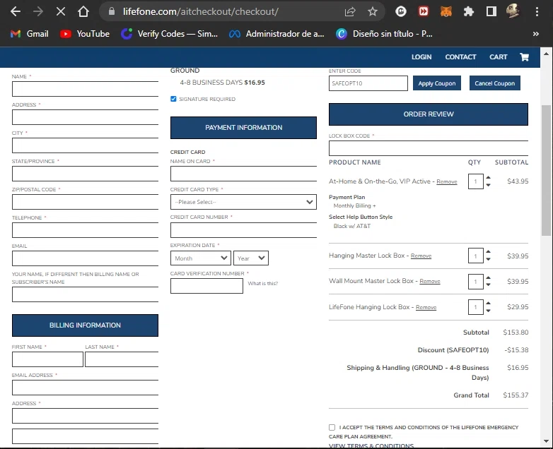Increase LifeFone Hanging Lock Box quantity
This screenshot has height=449, width=553.
[x=488, y=303]
